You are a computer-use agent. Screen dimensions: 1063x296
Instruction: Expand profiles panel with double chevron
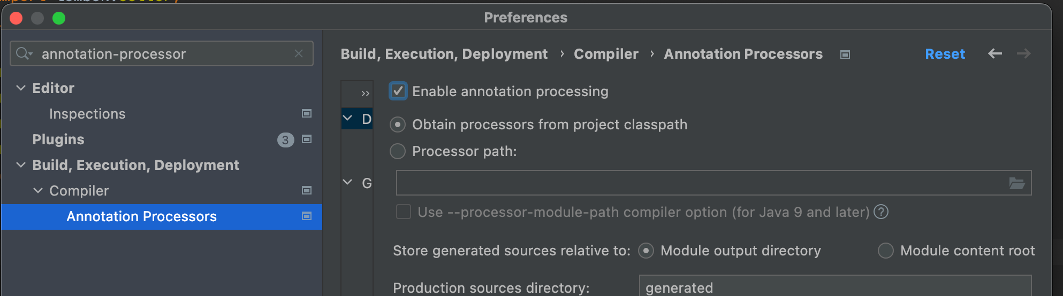click(x=365, y=94)
